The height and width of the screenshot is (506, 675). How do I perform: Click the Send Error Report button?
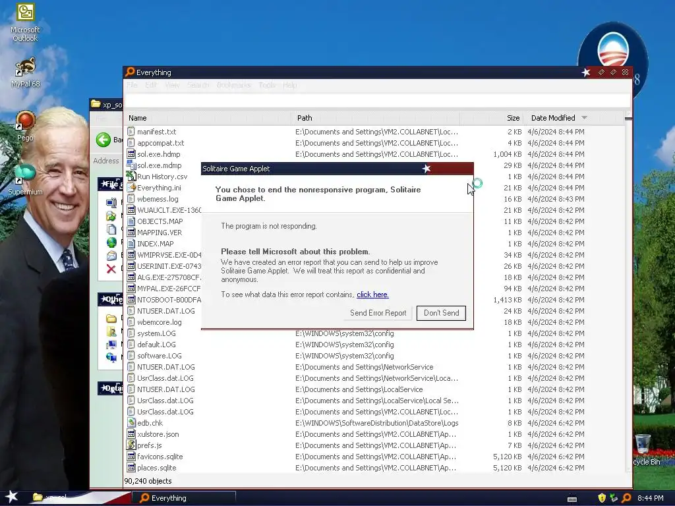[378, 313]
